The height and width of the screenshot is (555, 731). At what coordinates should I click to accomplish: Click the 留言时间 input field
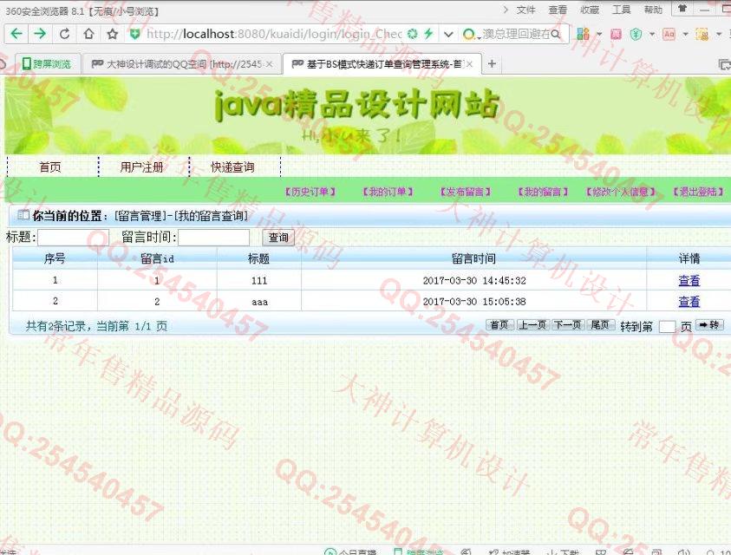[213, 238]
